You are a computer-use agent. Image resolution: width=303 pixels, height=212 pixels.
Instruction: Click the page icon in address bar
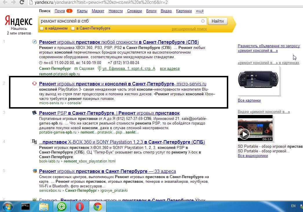click(x=31, y=3)
